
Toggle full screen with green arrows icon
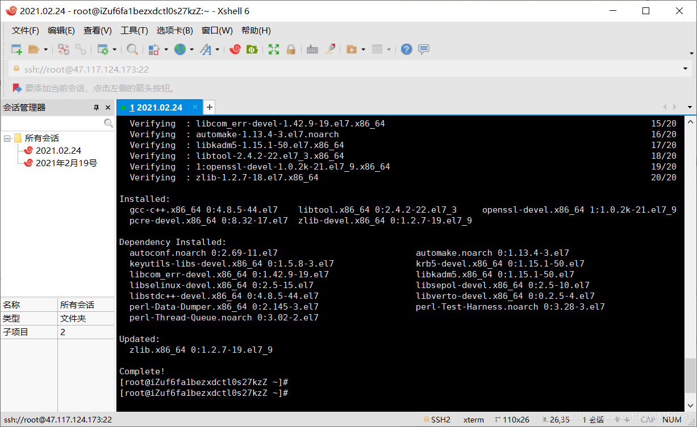pyautogui.click(x=274, y=49)
